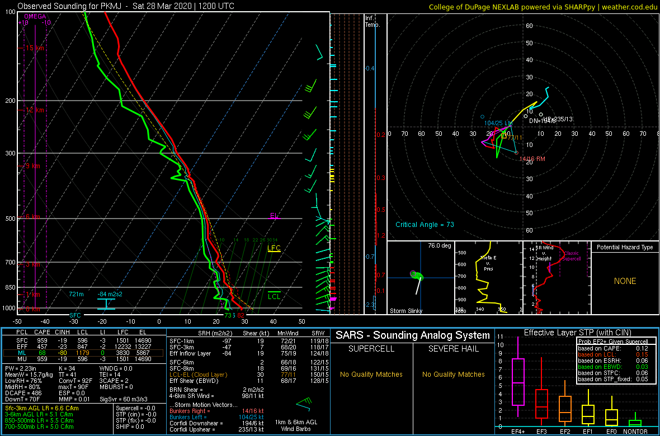
Task: Click the 'SARS - Sounding Analog System' heading
Action: pyautogui.click(x=413, y=335)
